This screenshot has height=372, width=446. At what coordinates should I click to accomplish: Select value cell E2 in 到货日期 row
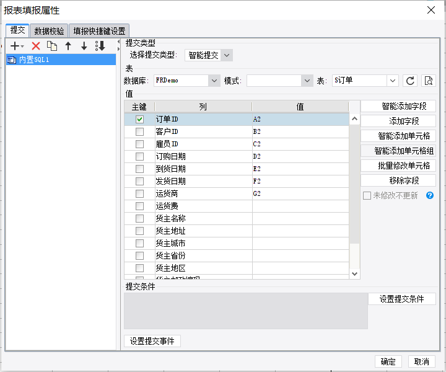tap(300, 169)
